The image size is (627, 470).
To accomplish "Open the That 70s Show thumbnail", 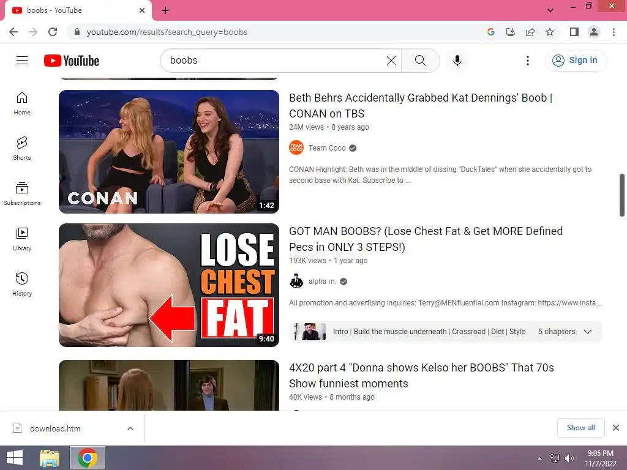I will point(169,386).
